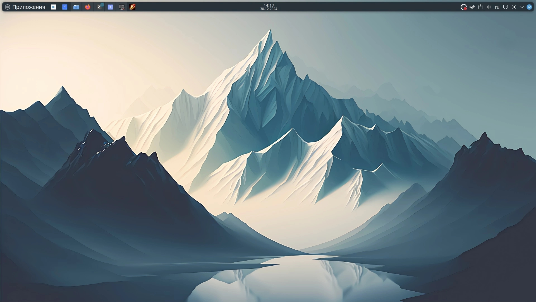Open the Discover software store shopping-bag icon
The width and height of the screenshot is (536, 302).
(65, 7)
